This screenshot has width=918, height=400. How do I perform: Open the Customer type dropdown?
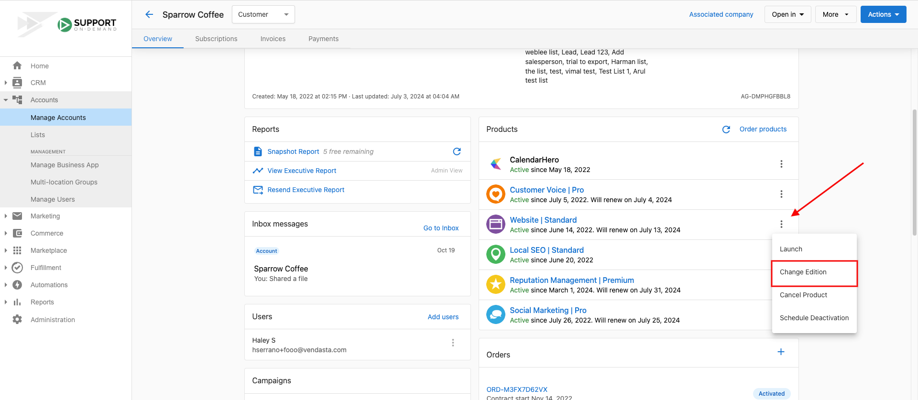pyautogui.click(x=263, y=14)
